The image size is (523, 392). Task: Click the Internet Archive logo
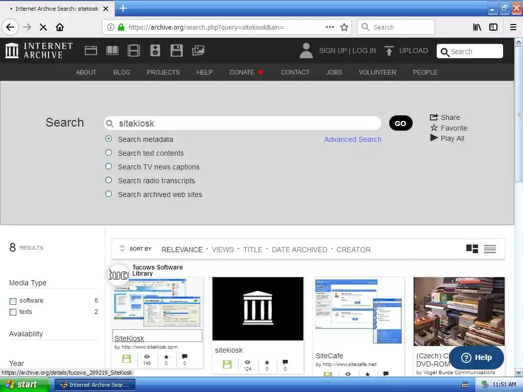point(39,51)
